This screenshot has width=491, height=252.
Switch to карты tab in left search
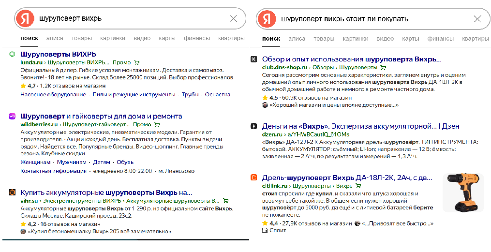point(167,39)
